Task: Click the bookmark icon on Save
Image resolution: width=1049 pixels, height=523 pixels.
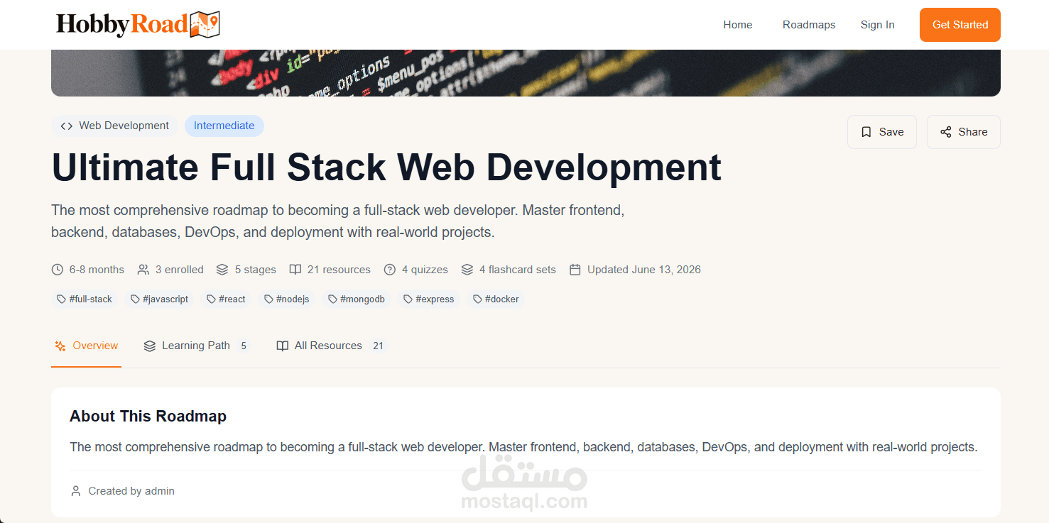Action: [x=866, y=132]
